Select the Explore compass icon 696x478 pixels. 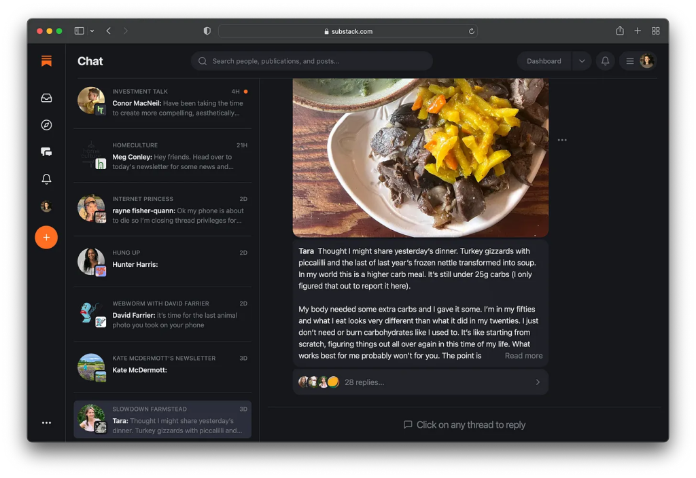pyautogui.click(x=46, y=124)
